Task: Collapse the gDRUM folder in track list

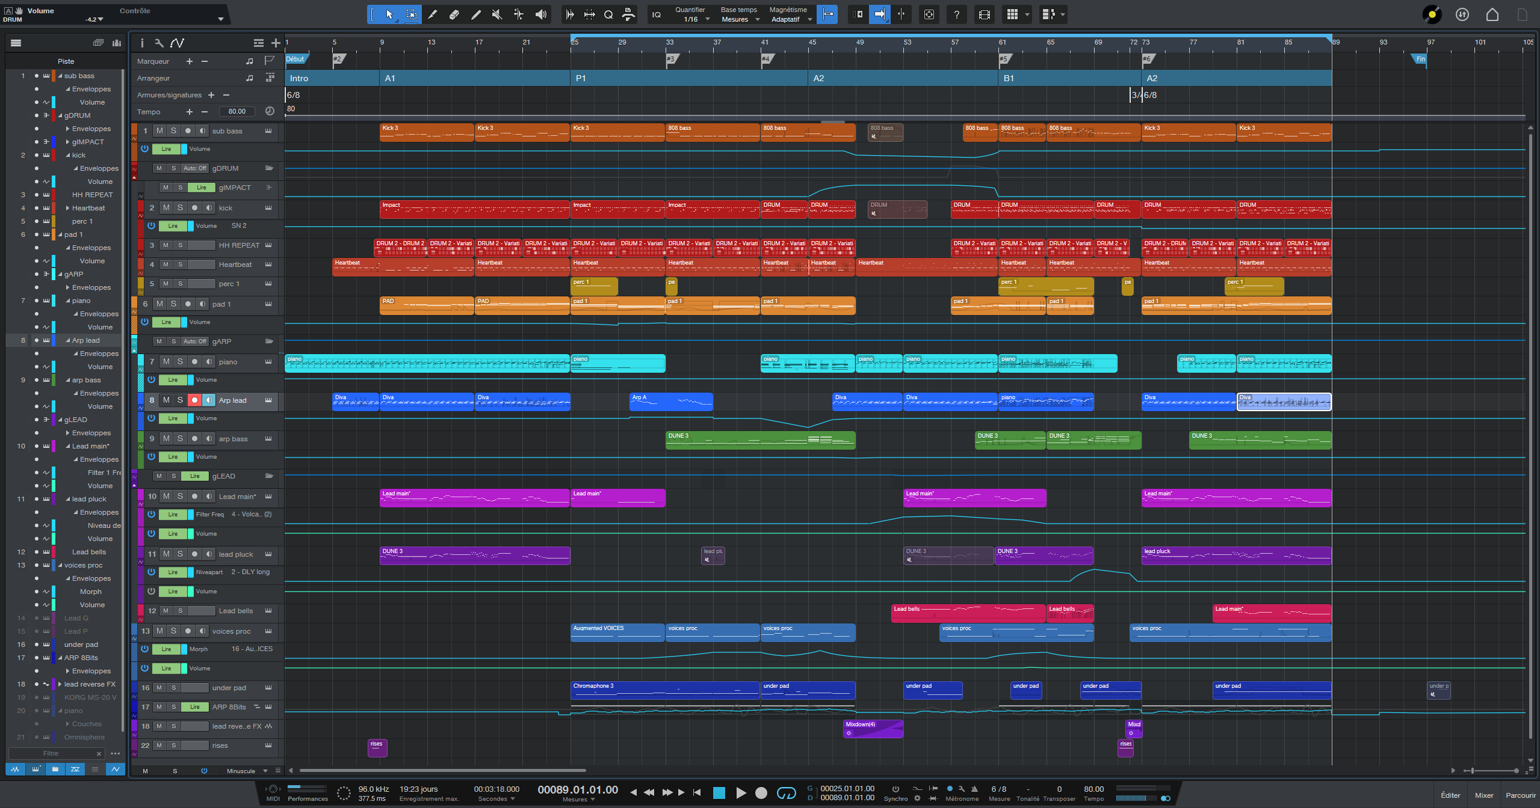Action: click(x=60, y=115)
